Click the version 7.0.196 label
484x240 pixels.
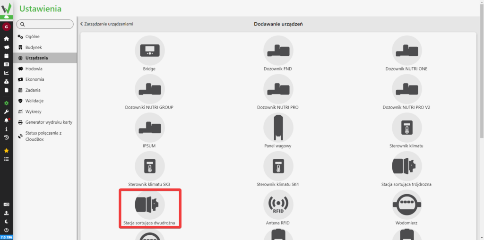point(6,237)
